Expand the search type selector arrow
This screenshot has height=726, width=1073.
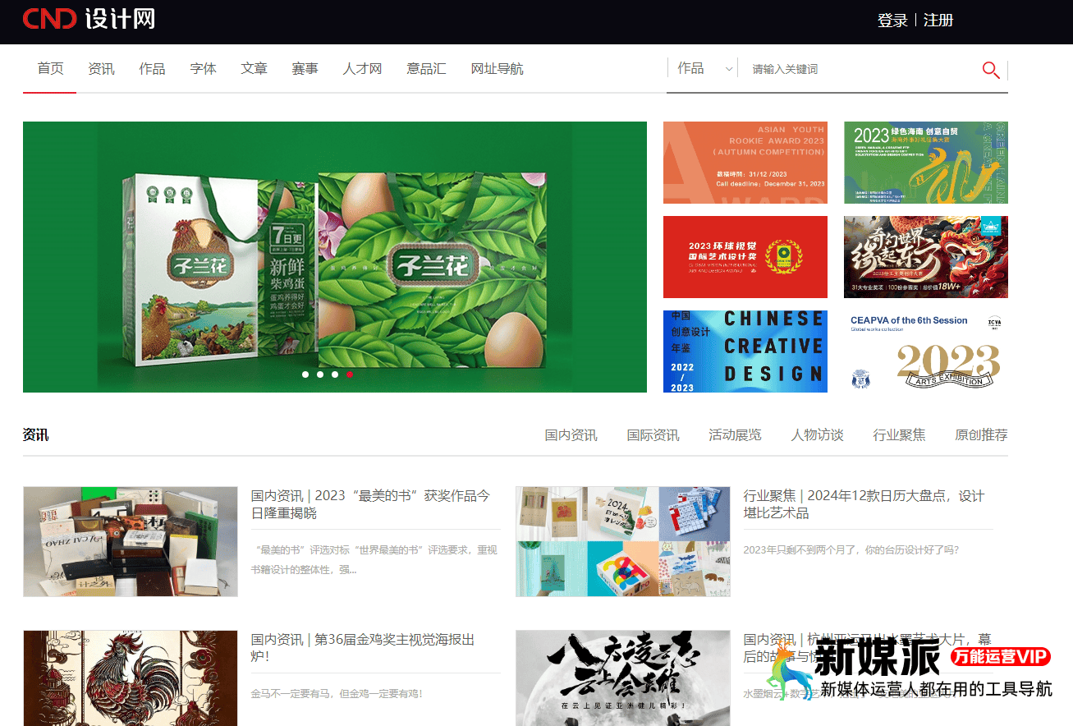(x=729, y=69)
